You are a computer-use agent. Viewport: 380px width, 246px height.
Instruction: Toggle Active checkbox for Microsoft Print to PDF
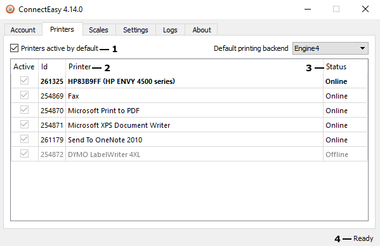click(x=24, y=110)
